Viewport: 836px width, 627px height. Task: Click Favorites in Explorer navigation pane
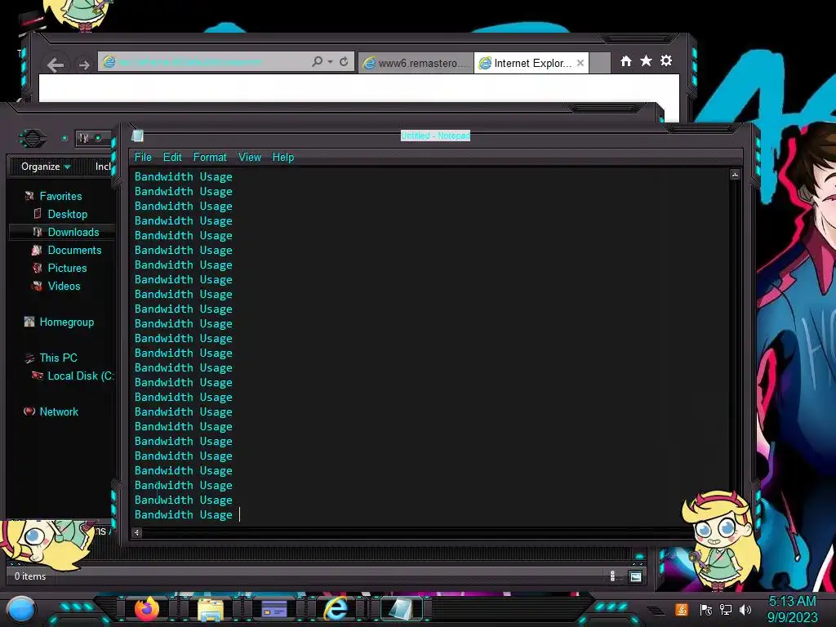(60, 196)
